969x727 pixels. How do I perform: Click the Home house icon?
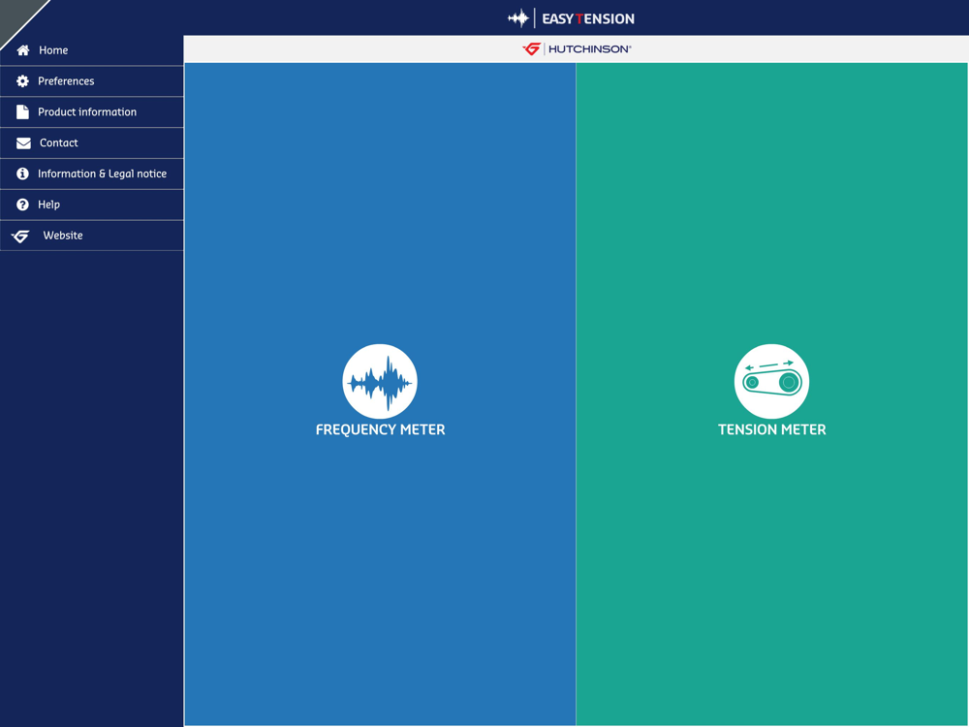pyautogui.click(x=23, y=50)
